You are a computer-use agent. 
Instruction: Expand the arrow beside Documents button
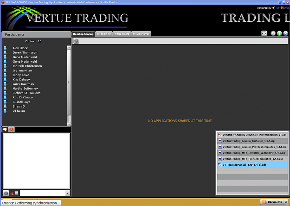pyautogui.click(x=286, y=202)
